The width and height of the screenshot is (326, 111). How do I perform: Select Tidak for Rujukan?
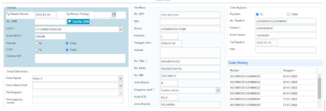tap(288, 14)
